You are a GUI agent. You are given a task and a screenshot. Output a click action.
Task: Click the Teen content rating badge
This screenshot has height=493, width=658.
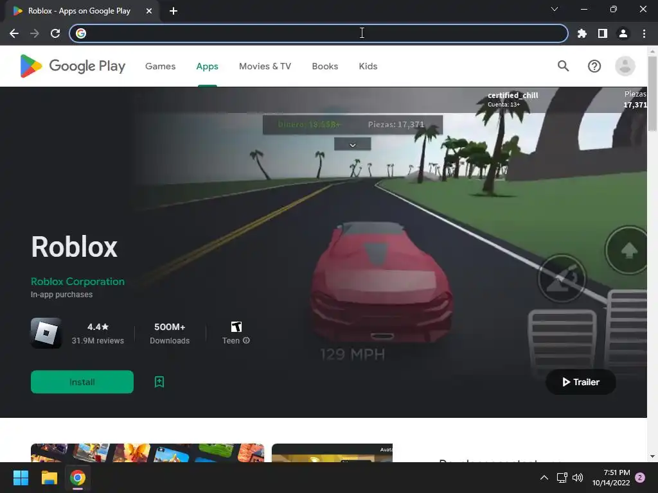(236, 327)
